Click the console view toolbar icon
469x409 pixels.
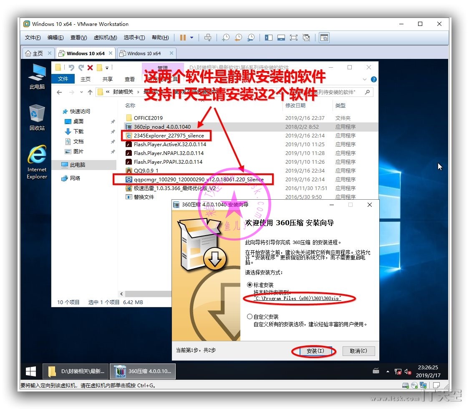point(324,38)
